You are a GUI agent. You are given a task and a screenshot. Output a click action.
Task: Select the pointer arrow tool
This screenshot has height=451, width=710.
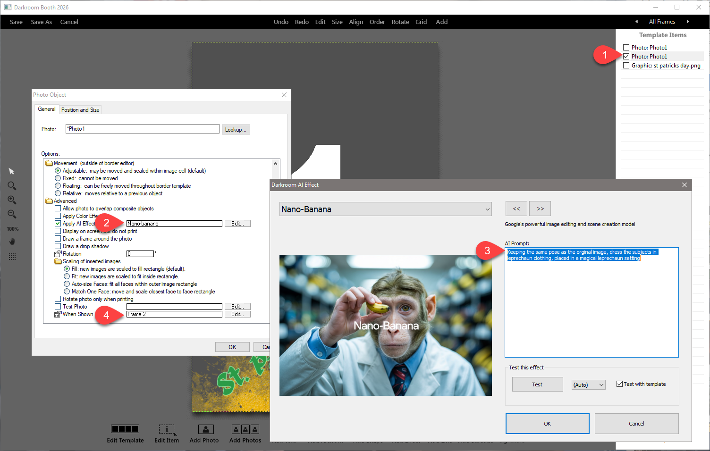[12, 171]
